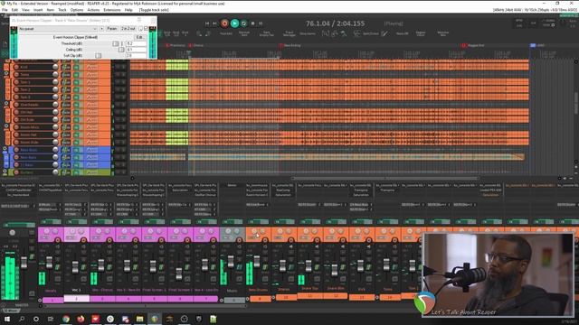Click the Ragged End timeline marker
579x325 pixels.
point(473,45)
